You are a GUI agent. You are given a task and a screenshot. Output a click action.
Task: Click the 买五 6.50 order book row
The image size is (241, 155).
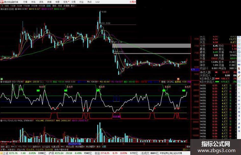tap(218, 42)
